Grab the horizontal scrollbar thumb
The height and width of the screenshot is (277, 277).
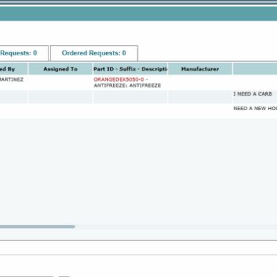click(37, 226)
